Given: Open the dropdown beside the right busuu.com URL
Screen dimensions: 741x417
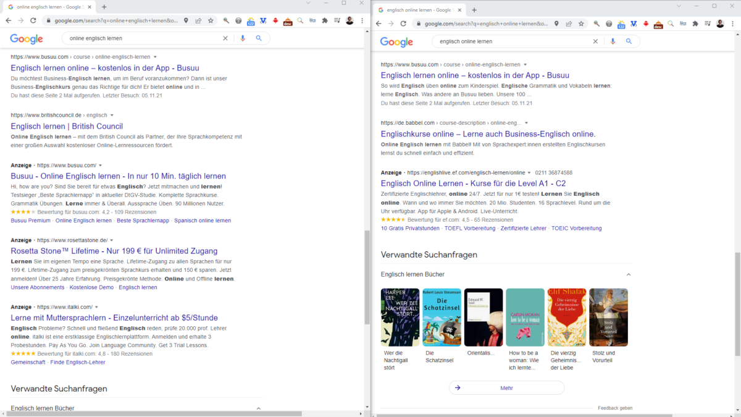Looking at the screenshot, I should [525, 64].
